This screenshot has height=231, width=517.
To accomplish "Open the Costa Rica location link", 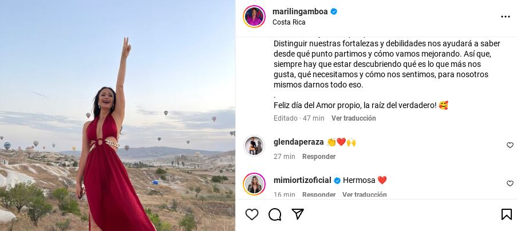I will click(x=289, y=22).
